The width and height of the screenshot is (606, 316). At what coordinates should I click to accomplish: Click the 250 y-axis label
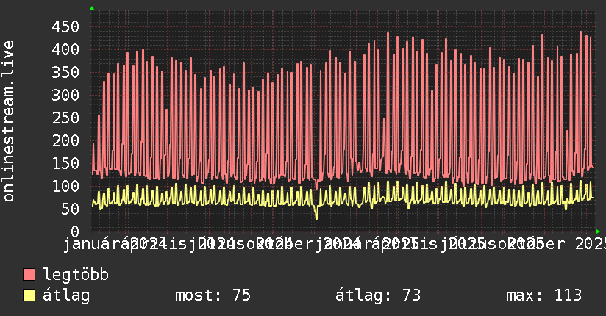[65, 118]
